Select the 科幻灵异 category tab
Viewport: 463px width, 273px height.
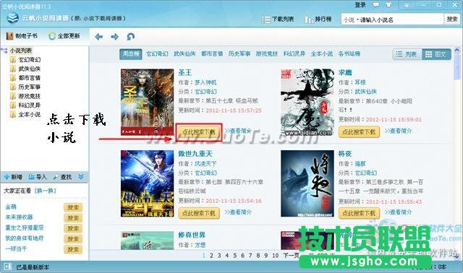click(294, 54)
